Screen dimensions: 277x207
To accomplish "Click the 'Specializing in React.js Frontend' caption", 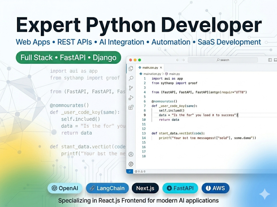I will point(138,200).
